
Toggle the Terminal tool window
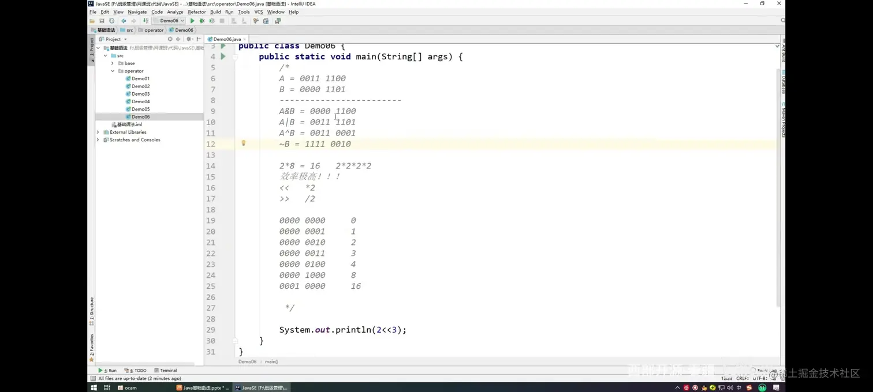[168, 370]
